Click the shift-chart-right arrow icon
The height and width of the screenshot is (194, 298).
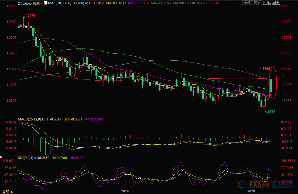278,3
